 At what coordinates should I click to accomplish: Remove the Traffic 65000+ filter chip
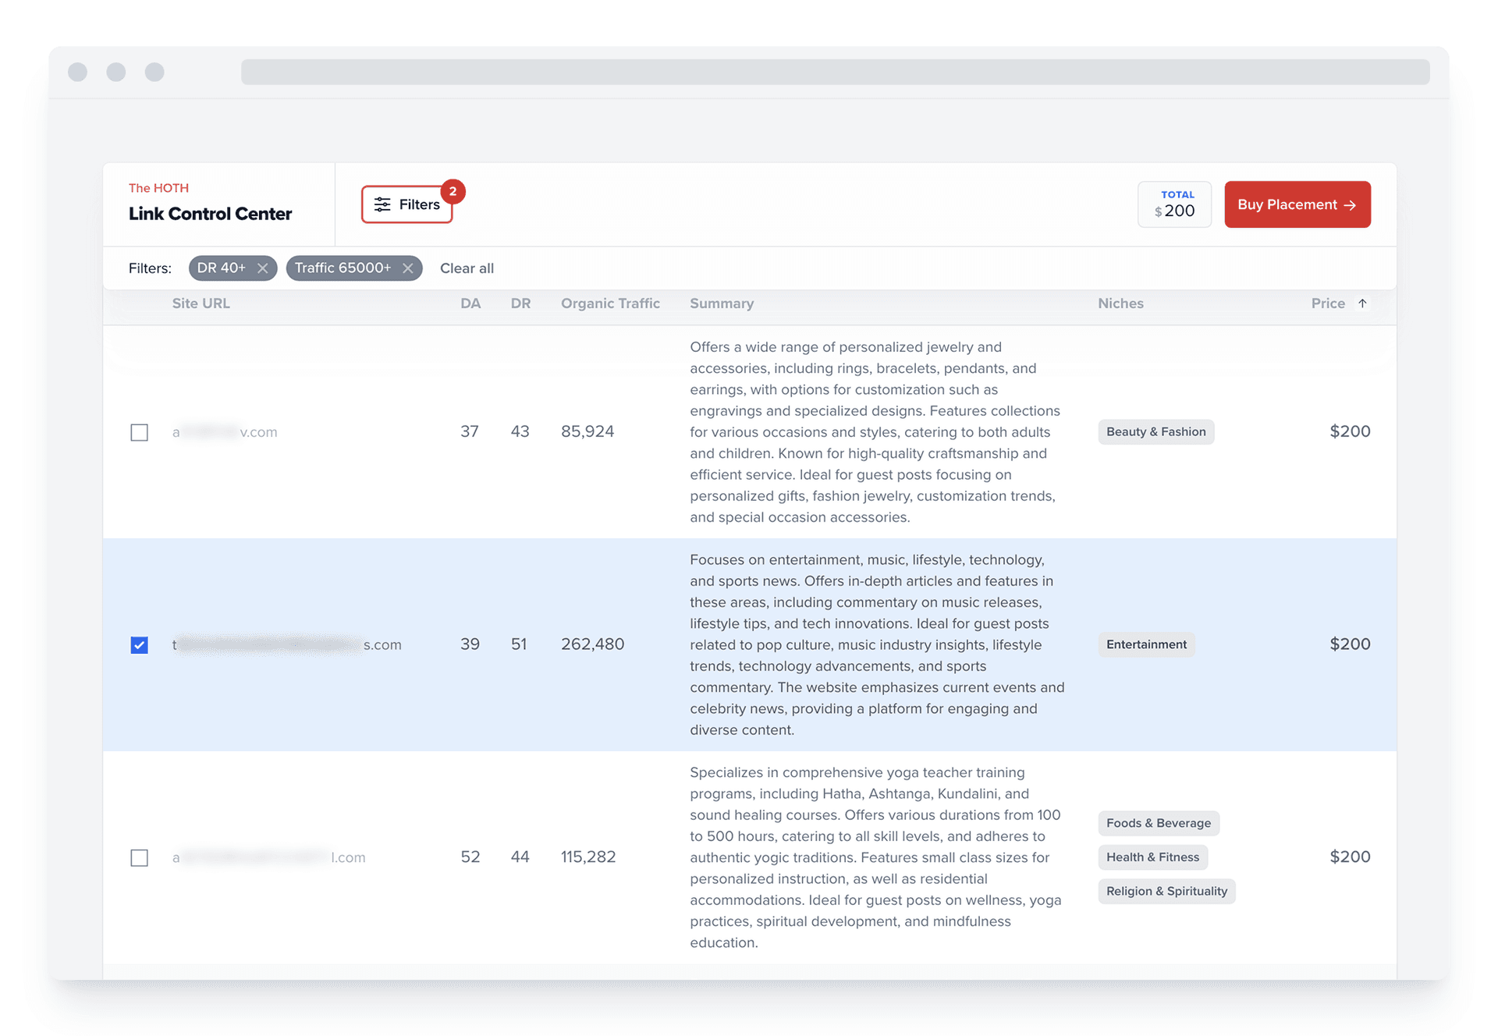407,268
